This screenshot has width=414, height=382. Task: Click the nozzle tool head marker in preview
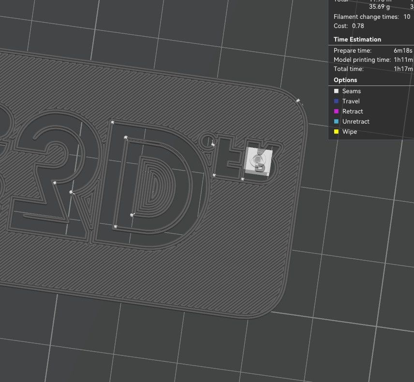coord(258,161)
